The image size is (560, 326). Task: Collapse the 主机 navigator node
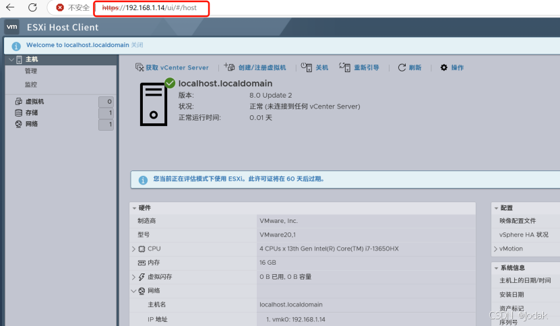[x=11, y=59]
